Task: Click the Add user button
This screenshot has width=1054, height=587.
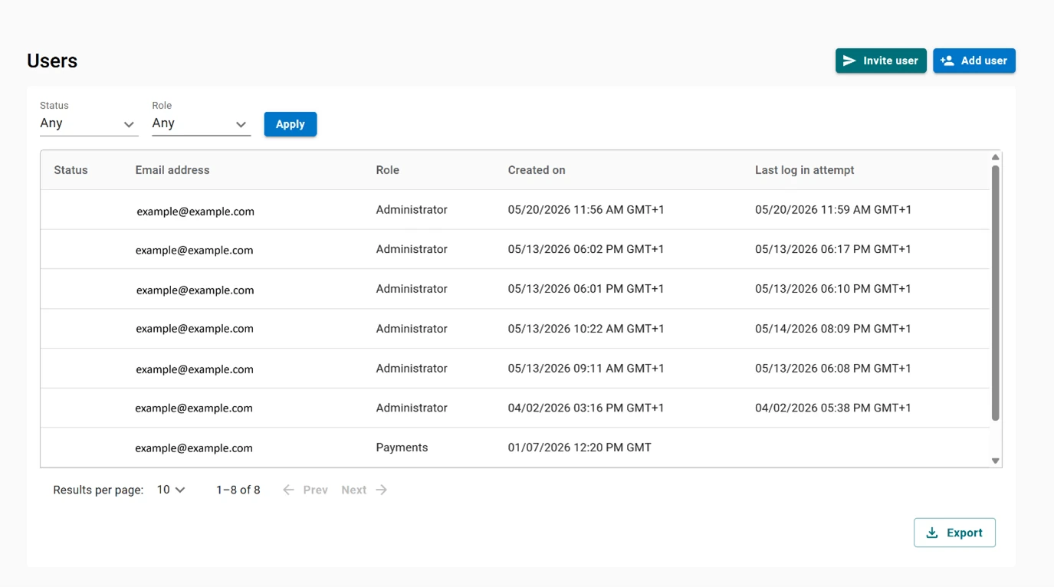Action: coord(974,61)
